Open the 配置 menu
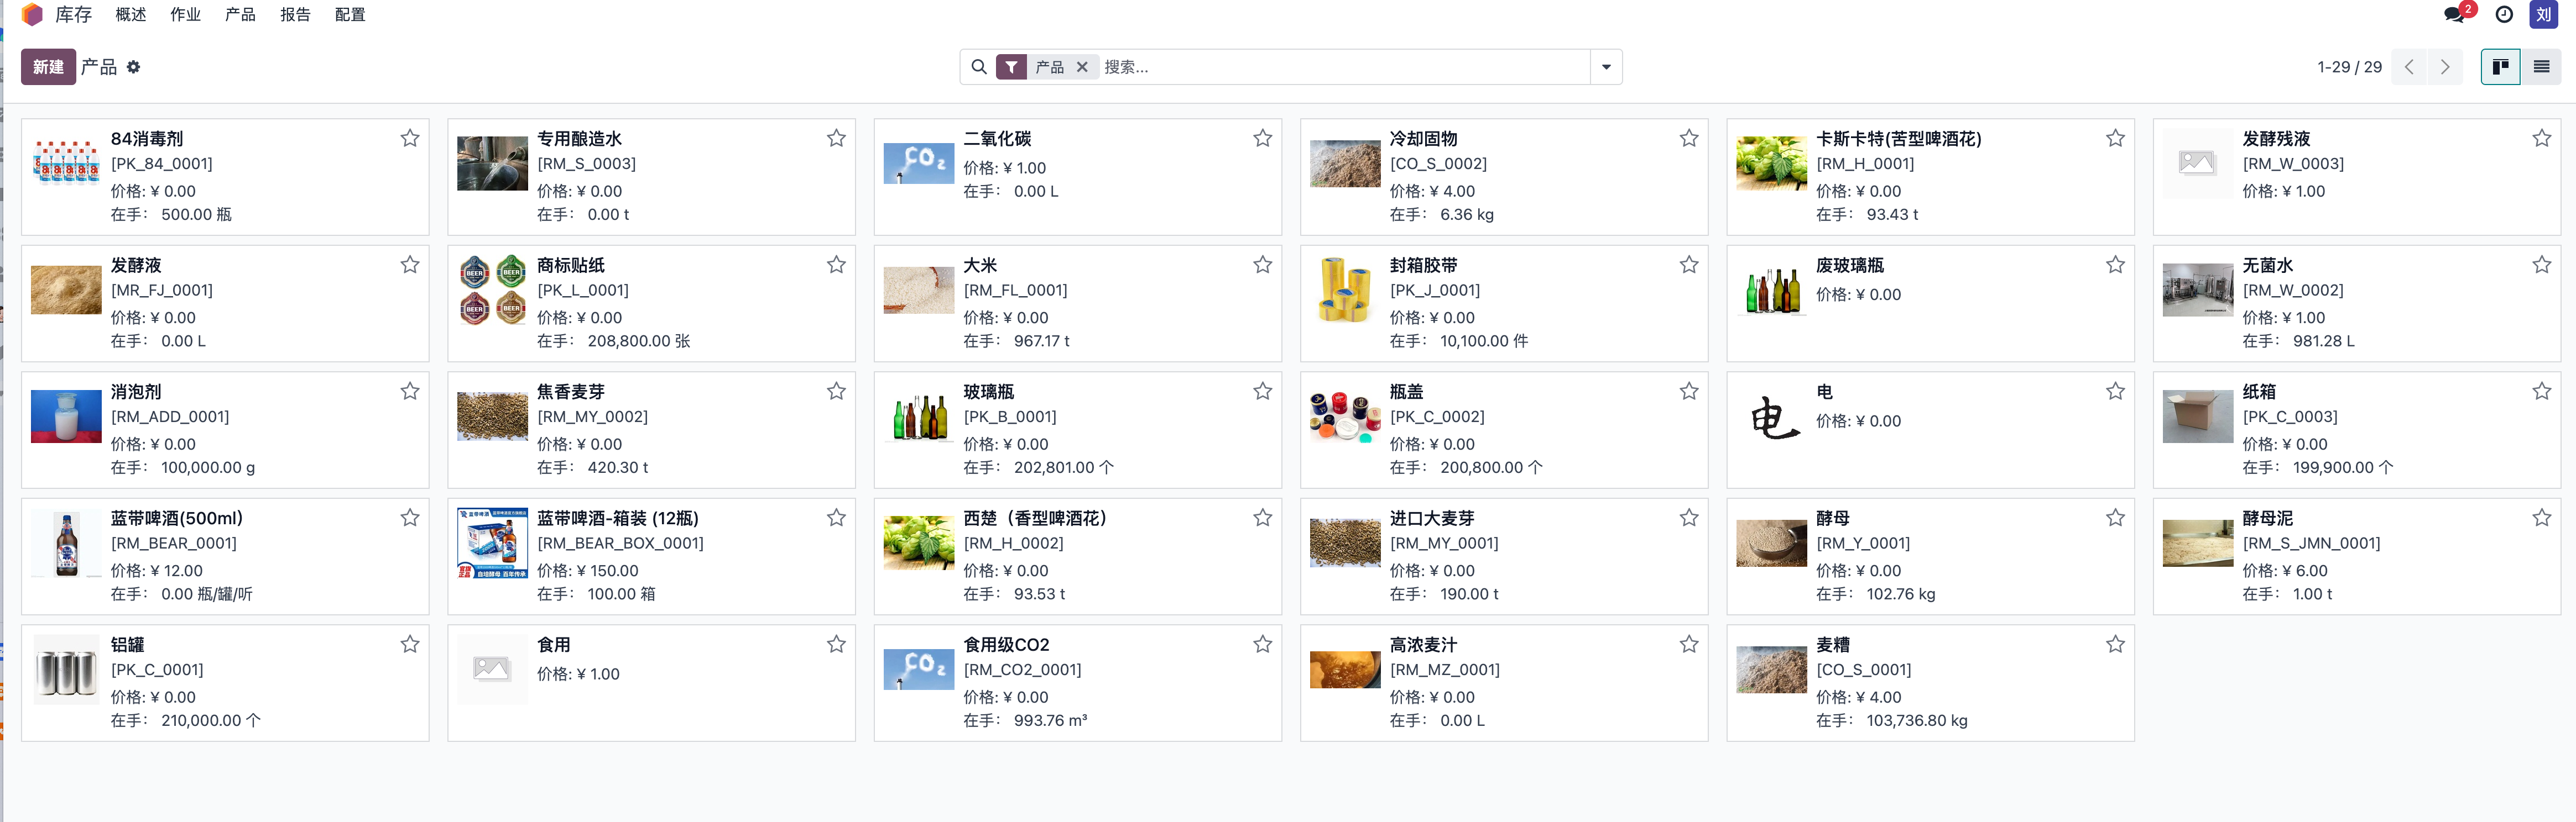Screen dimensions: 2576x822 coord(350,14)
